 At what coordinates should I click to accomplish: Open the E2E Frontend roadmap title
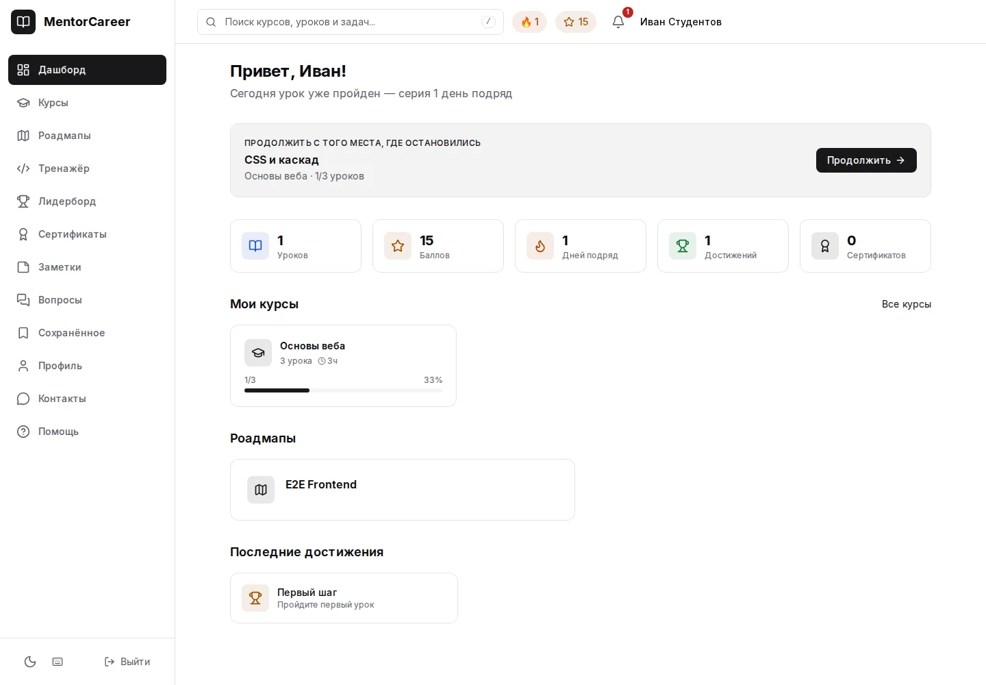coord(321,484)
